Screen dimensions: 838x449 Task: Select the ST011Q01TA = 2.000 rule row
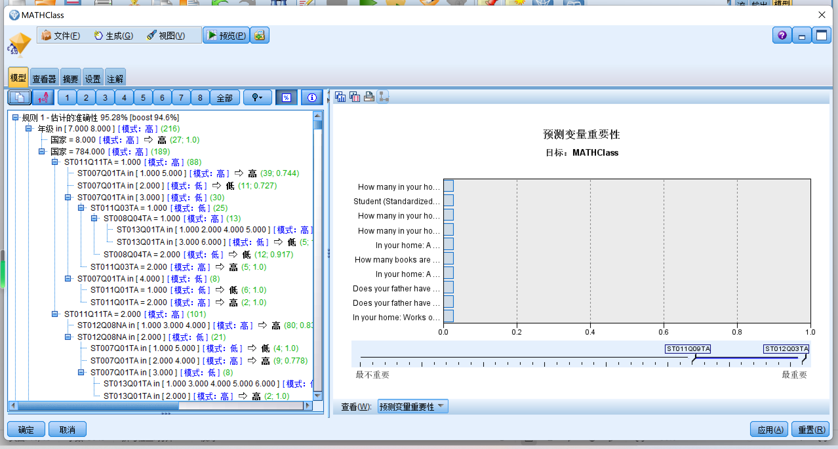[x=178, y=303]
